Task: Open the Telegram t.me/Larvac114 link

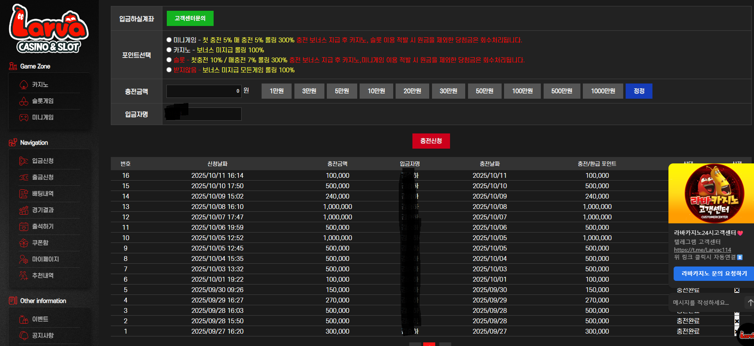Action: click(702, 250)
